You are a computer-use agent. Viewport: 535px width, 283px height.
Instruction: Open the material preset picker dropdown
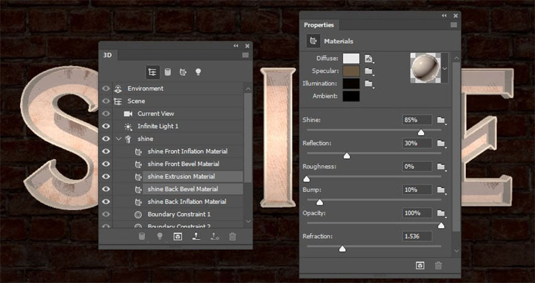pos(445,68)
